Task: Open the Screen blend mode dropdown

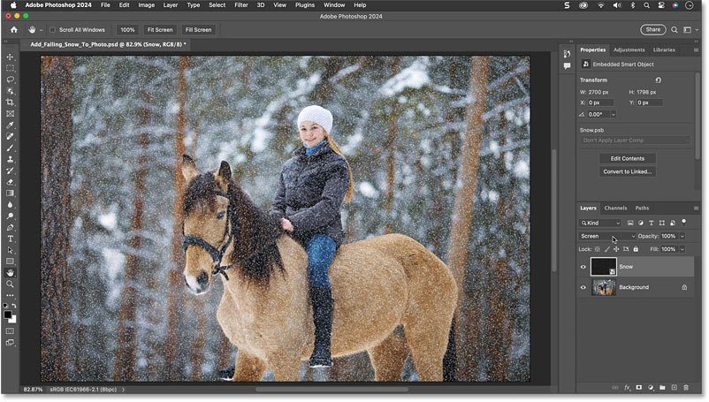Action: tap(606, 236)
